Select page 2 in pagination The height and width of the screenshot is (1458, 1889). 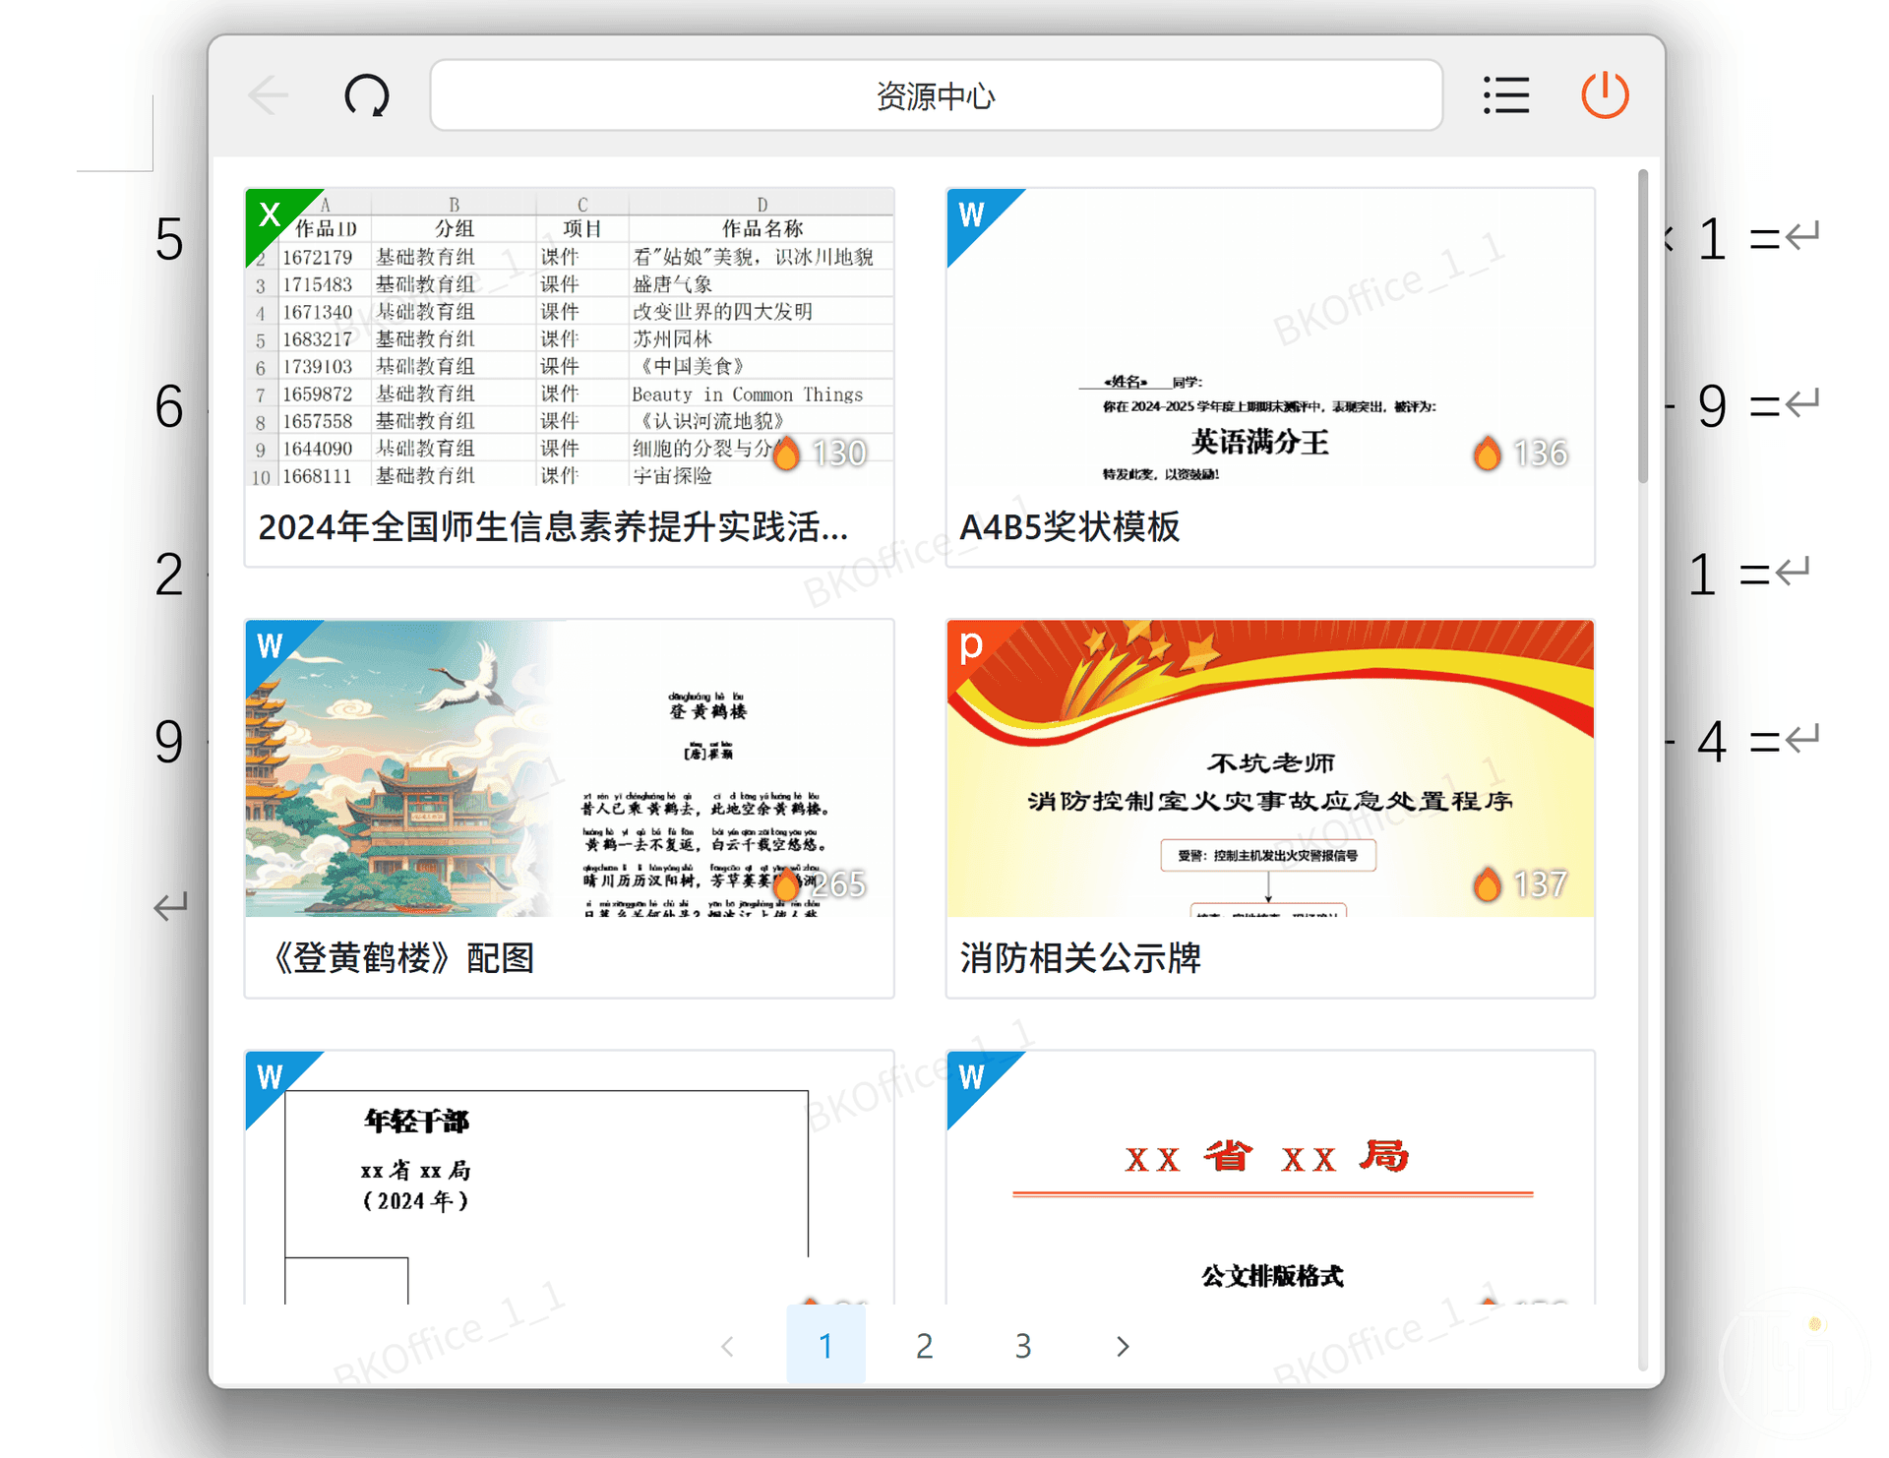pos(924,1346)
